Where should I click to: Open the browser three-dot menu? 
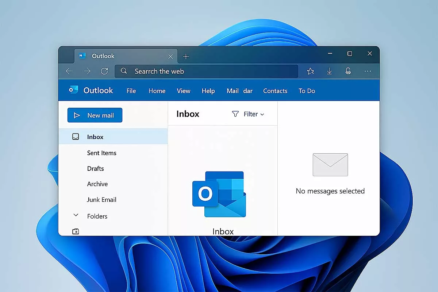point(368,71)
